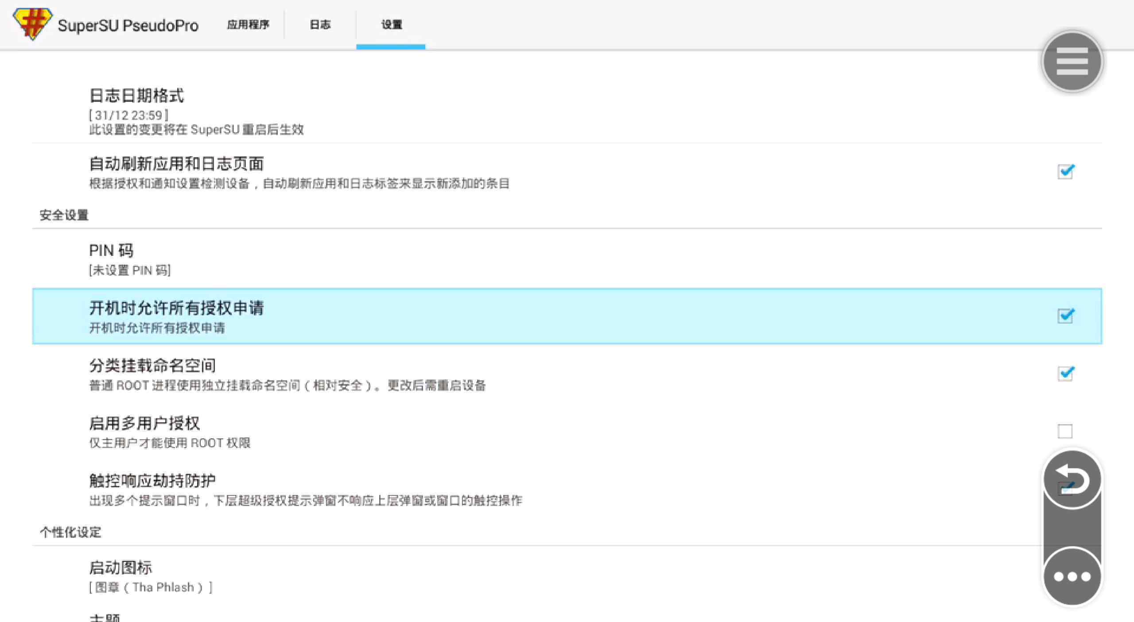Click the SuperSU PseudoPro title text
The width and height of the screenshot is (1134, 622).
click(128, 26)
